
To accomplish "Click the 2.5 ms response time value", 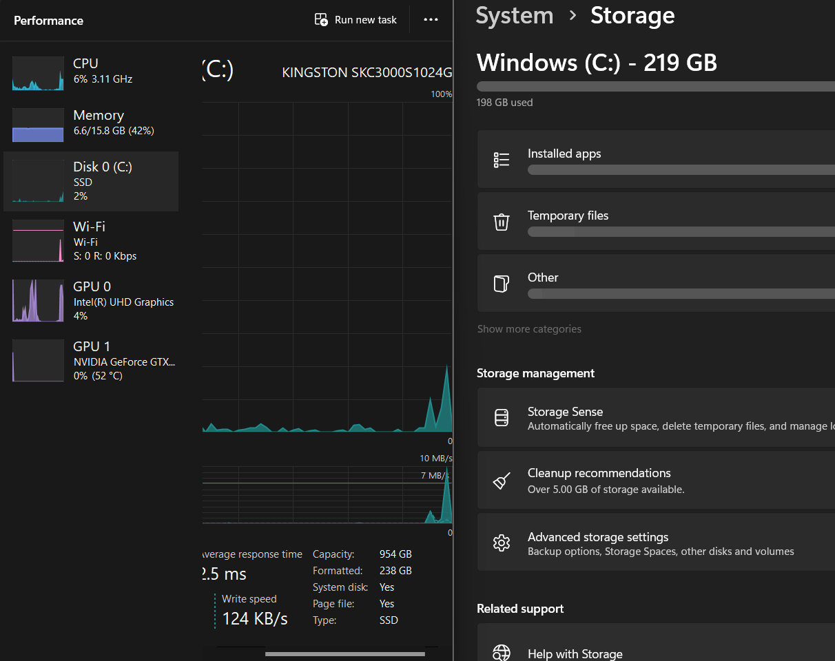I will [x=224, y=574].
